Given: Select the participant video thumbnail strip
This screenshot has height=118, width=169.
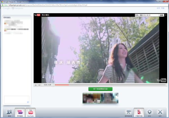Looking at the screenshot, I should pos(100,98).
